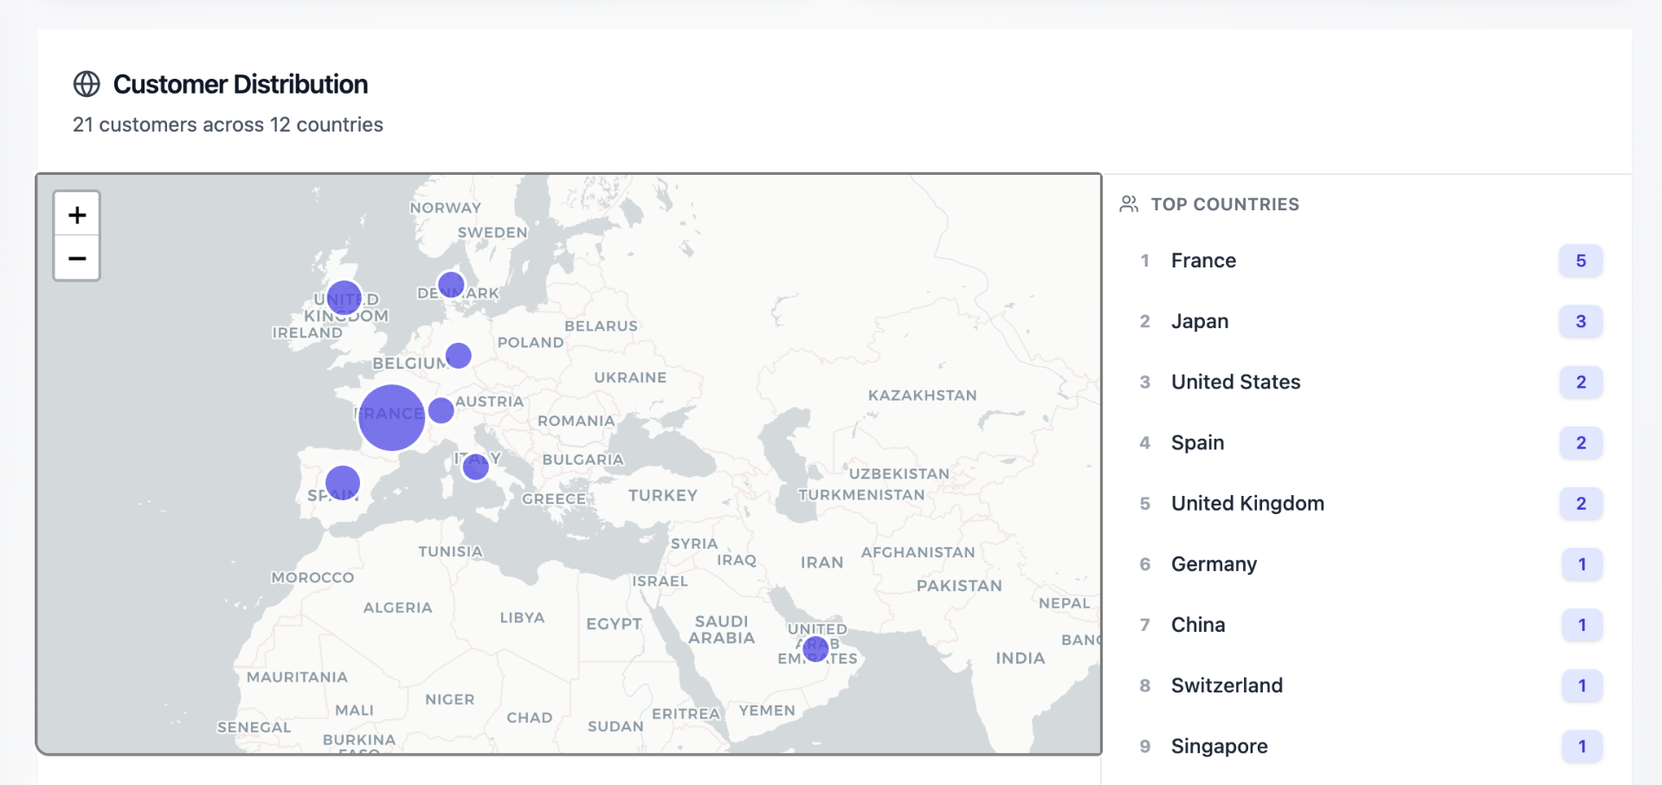Image resolution: width=1662 pixels, height=785 pixels.
Task: Click the Switzerland marker next to Austria label
Action: 441,410
